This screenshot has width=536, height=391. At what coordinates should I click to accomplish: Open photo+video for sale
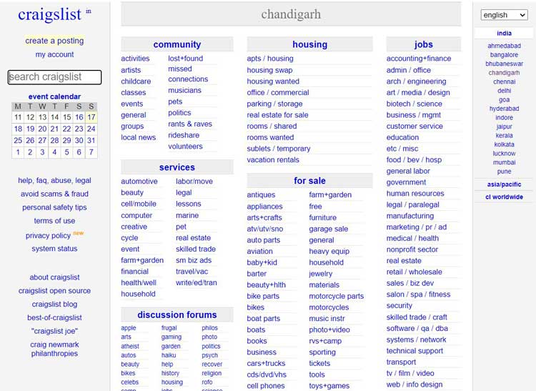[x=329, y=330]
